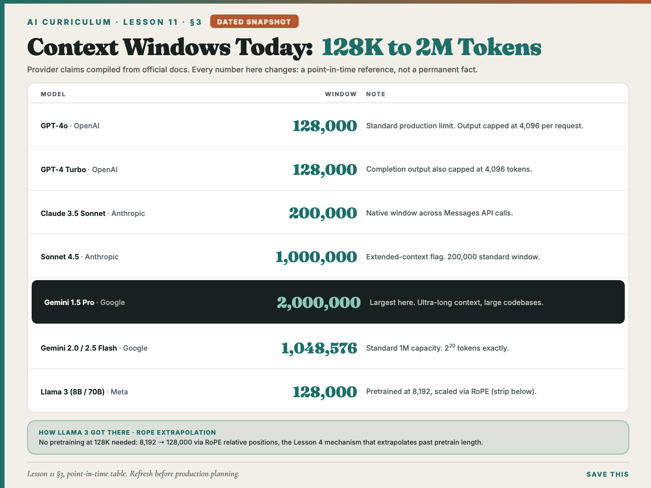Click the SAVE THIS link
651x488 pixels.
608,474
